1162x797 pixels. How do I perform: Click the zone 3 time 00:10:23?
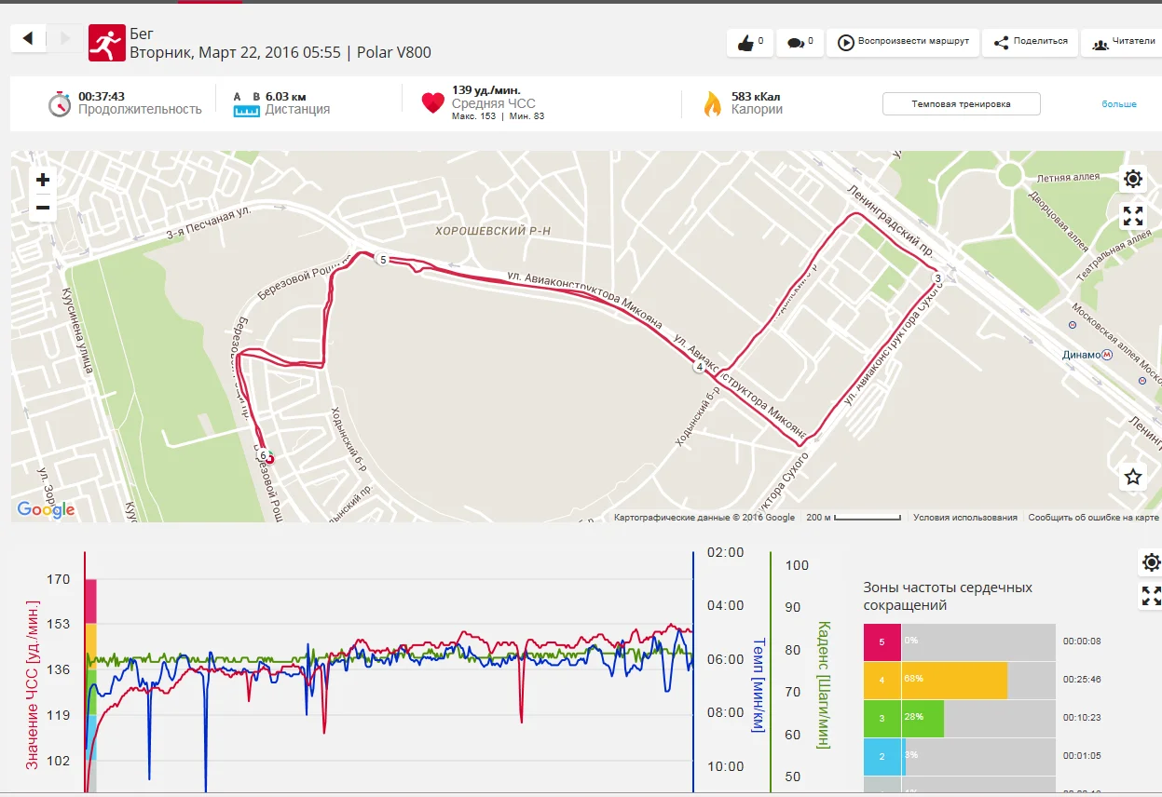coord(1082,718)
